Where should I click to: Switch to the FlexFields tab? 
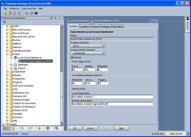click(x=117, y=26)
